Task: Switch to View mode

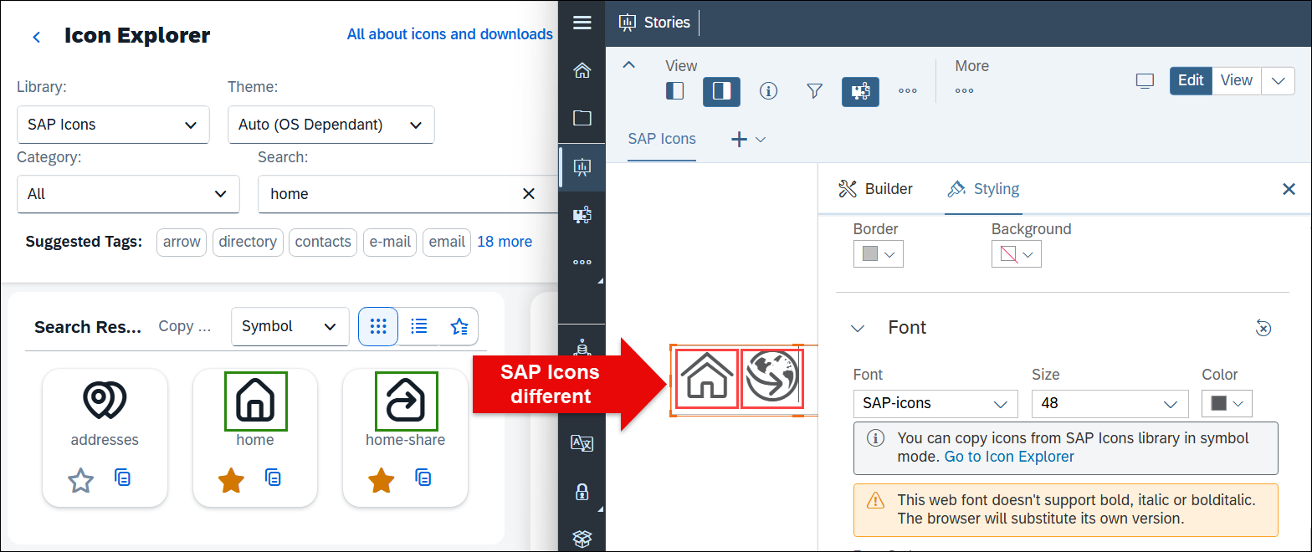Action: 1237,80
